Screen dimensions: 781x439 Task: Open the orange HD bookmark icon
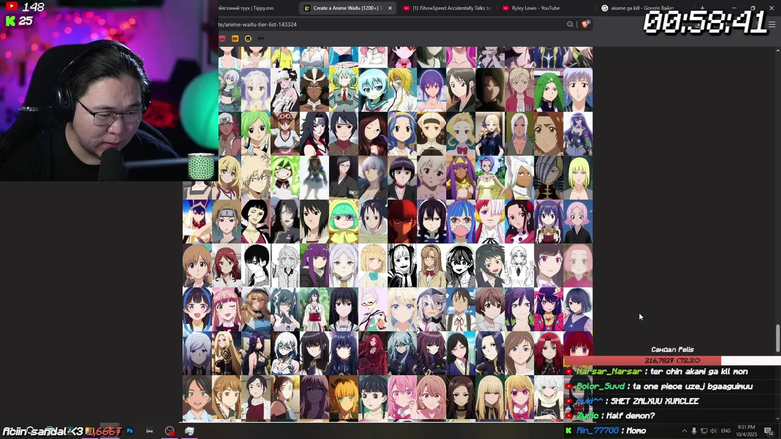(x=235, y=38)
